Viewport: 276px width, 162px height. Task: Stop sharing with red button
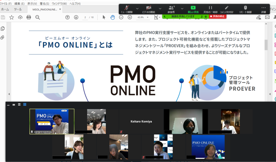[x=218, y=16]
